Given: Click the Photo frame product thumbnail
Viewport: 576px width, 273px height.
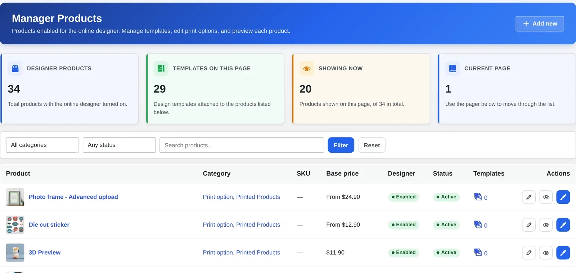Looking at the screenshot, I should (x=15, y=197).
